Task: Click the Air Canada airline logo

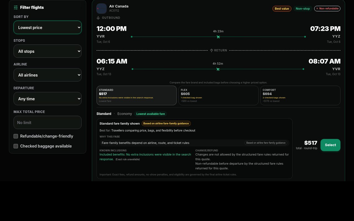Action: point(101,9)
